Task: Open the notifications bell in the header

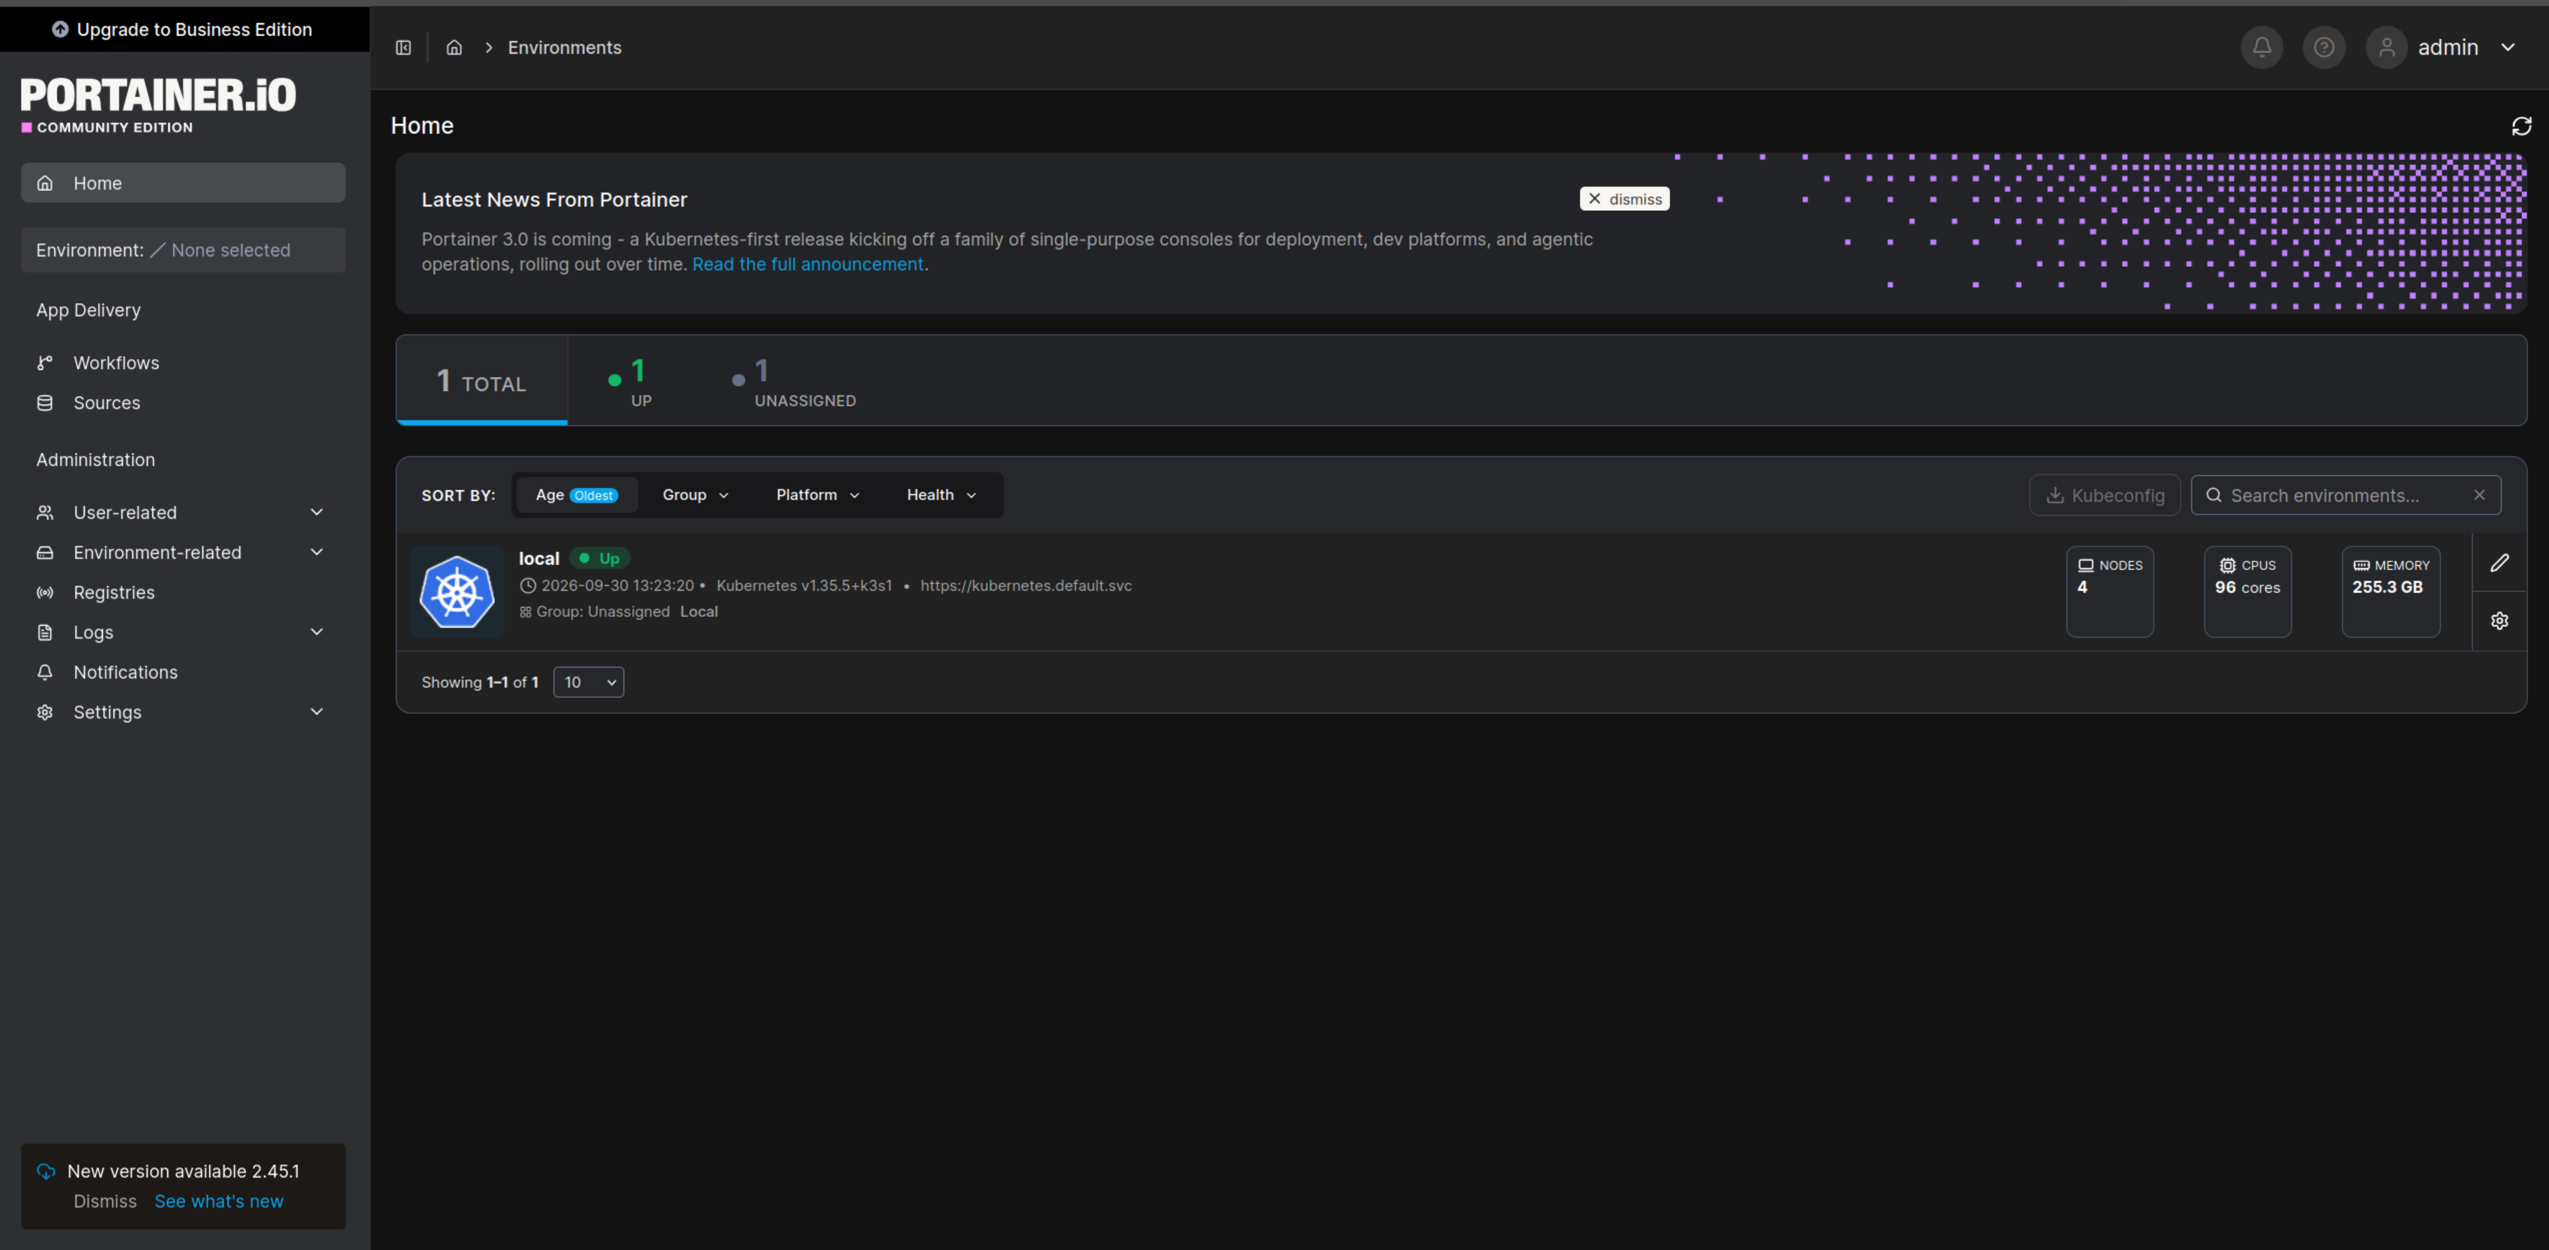Action: click(2262, 47)
